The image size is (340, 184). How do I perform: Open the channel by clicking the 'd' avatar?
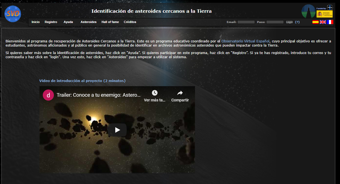point(48,95)
